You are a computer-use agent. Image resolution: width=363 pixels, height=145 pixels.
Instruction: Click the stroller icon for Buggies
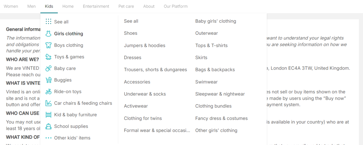48,80
